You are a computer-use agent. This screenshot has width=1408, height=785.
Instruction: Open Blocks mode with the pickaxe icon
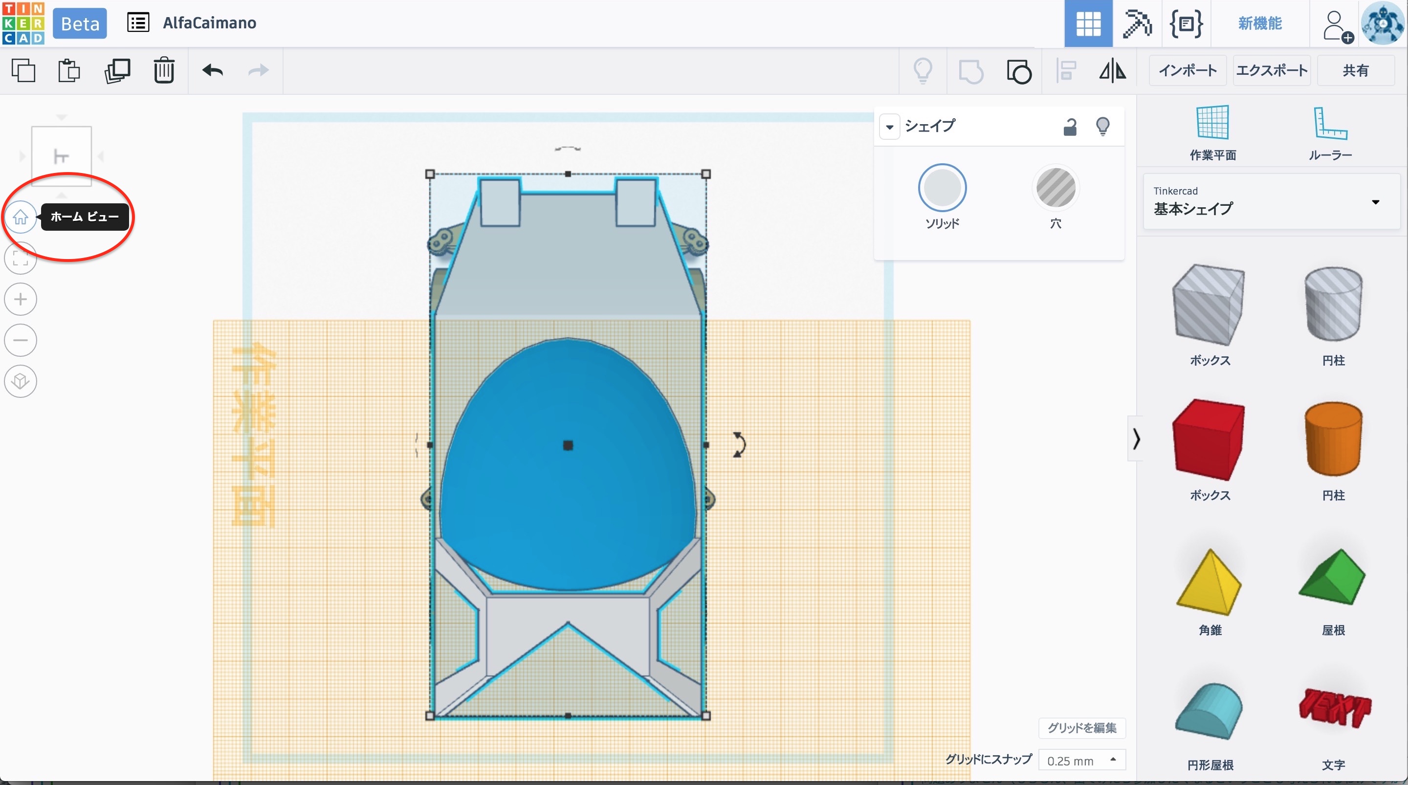point(1137,23)
